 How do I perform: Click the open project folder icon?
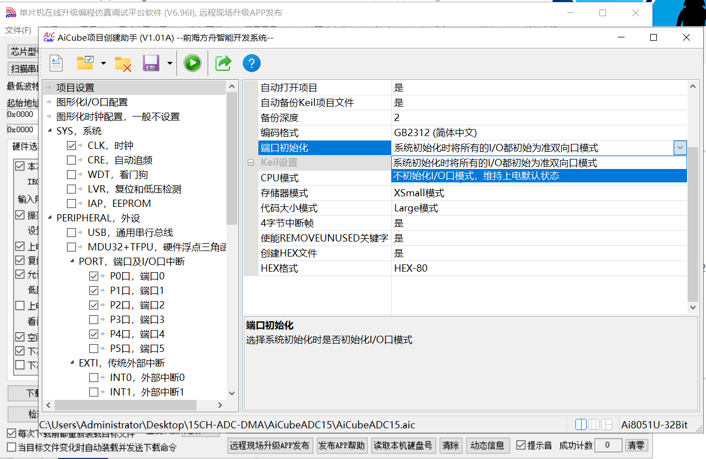coord(85,63)
